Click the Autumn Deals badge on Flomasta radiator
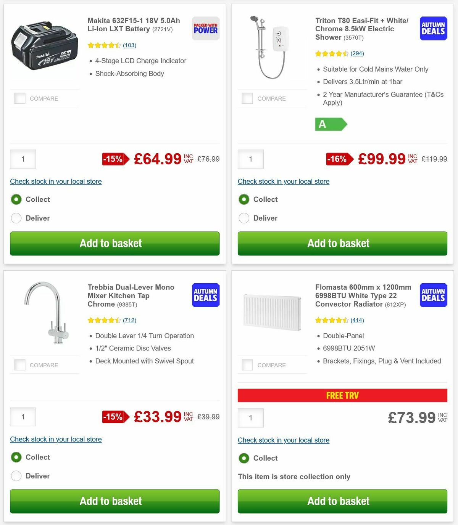The width and height of the screenshot is (458, 525). coord(433,295)
